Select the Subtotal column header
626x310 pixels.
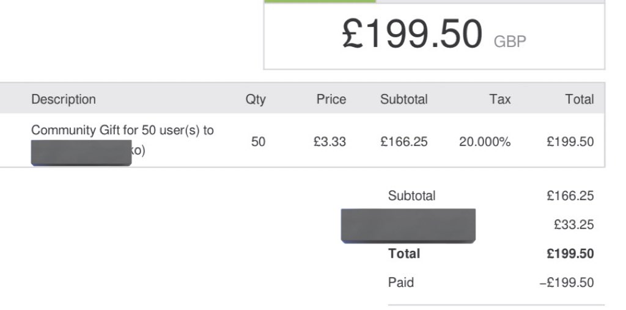pos(403,99)
